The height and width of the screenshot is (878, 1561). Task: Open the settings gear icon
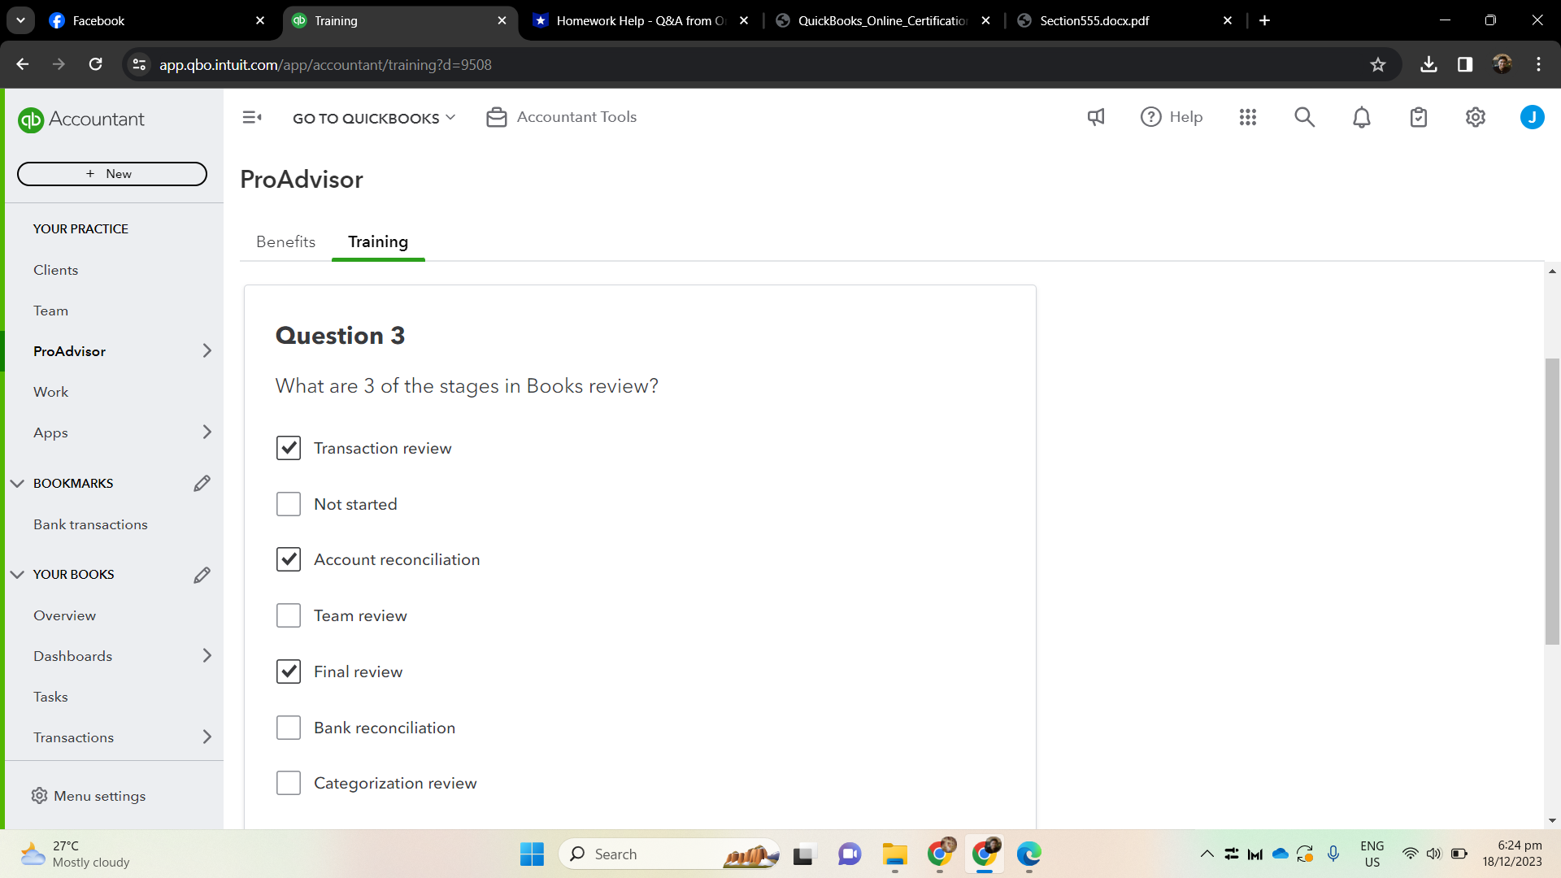pos(1476,117)
